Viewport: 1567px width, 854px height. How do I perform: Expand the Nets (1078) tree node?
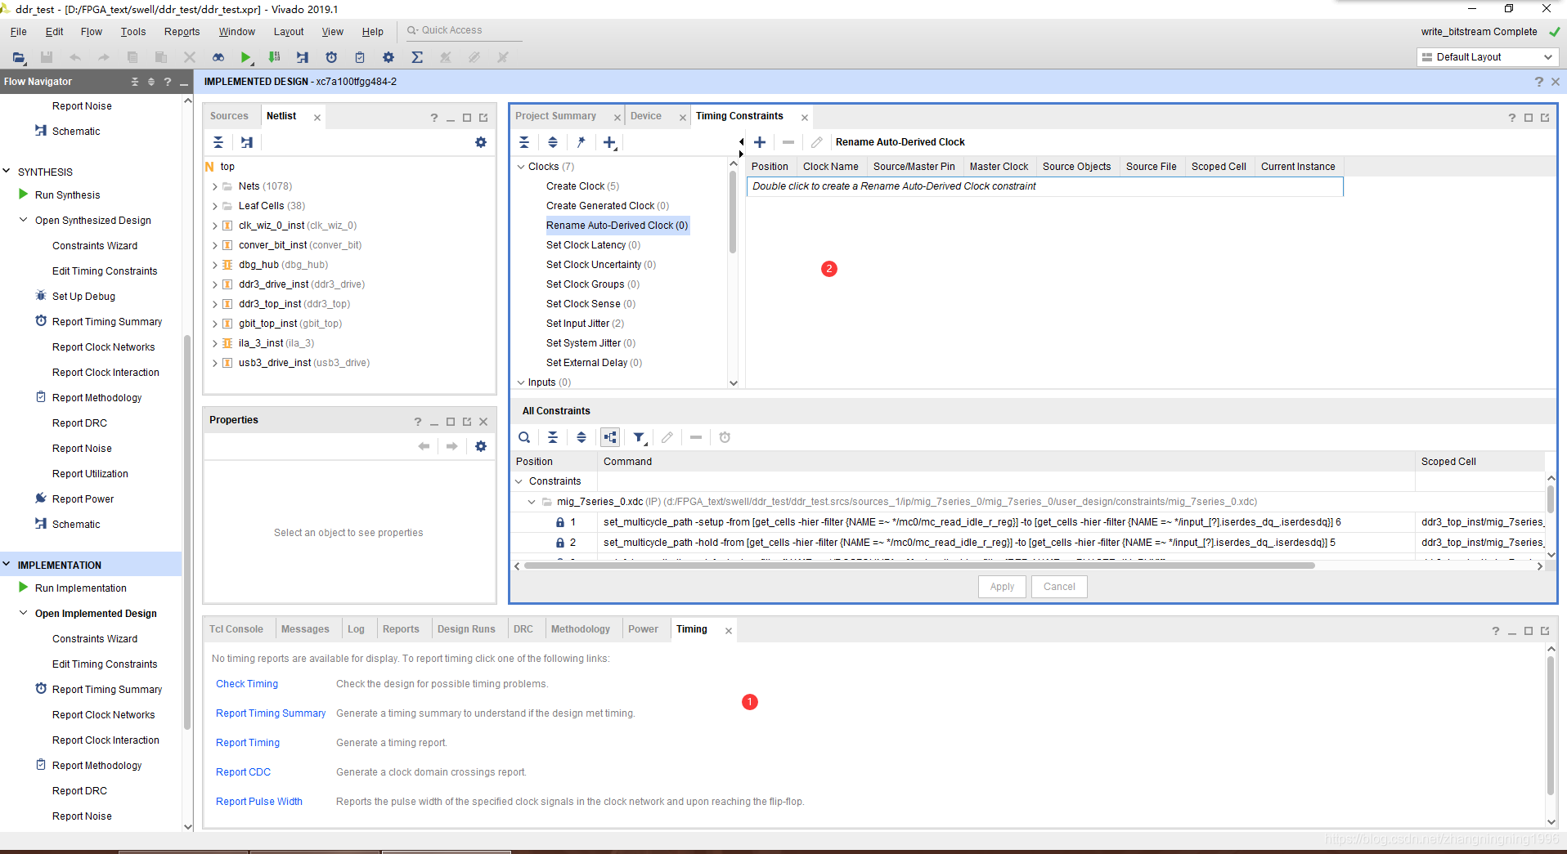[215, 186]
